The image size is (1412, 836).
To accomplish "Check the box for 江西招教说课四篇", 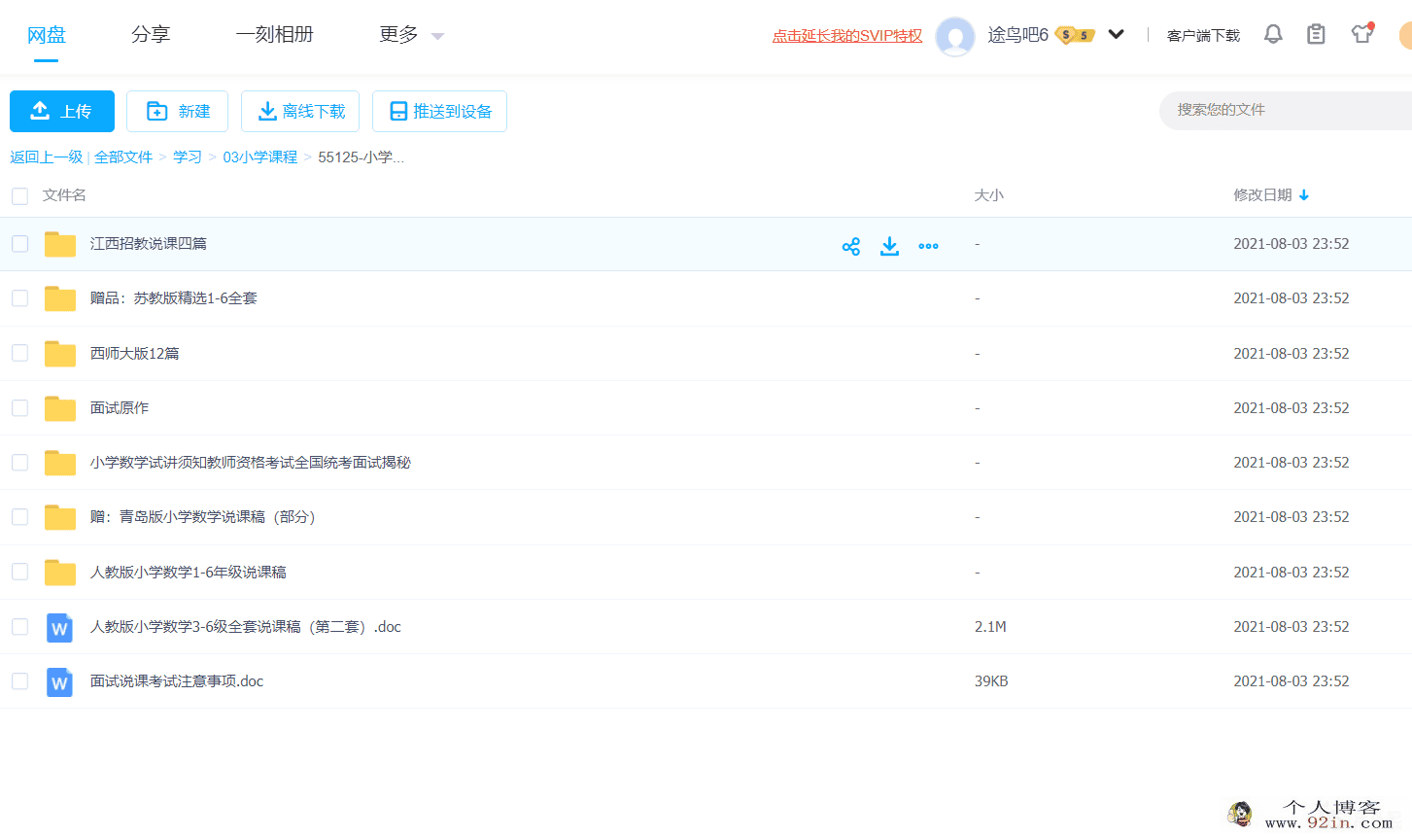I will [x=19, y=244].
